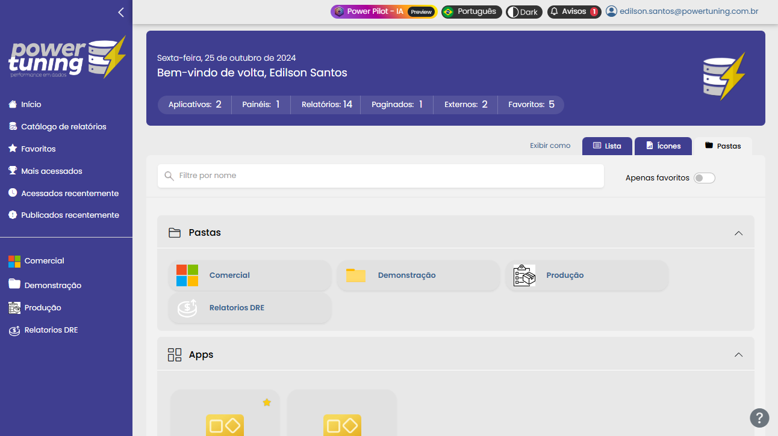The height and width of the screenshot is (436, 778).
Task: Open Catálogo de relatórios in sidebar
Action: tap(63, 127)
